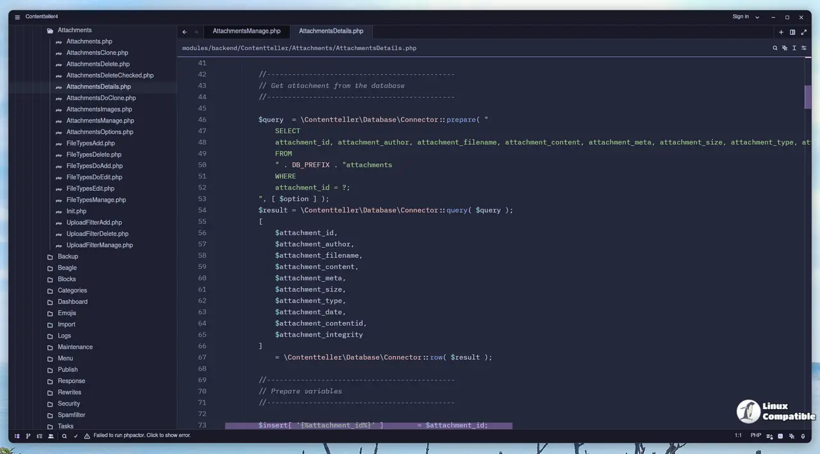This screenshot has height=454, width=820.
Task: Open the application menu hamburger icon
Action: tap(17, 17)
